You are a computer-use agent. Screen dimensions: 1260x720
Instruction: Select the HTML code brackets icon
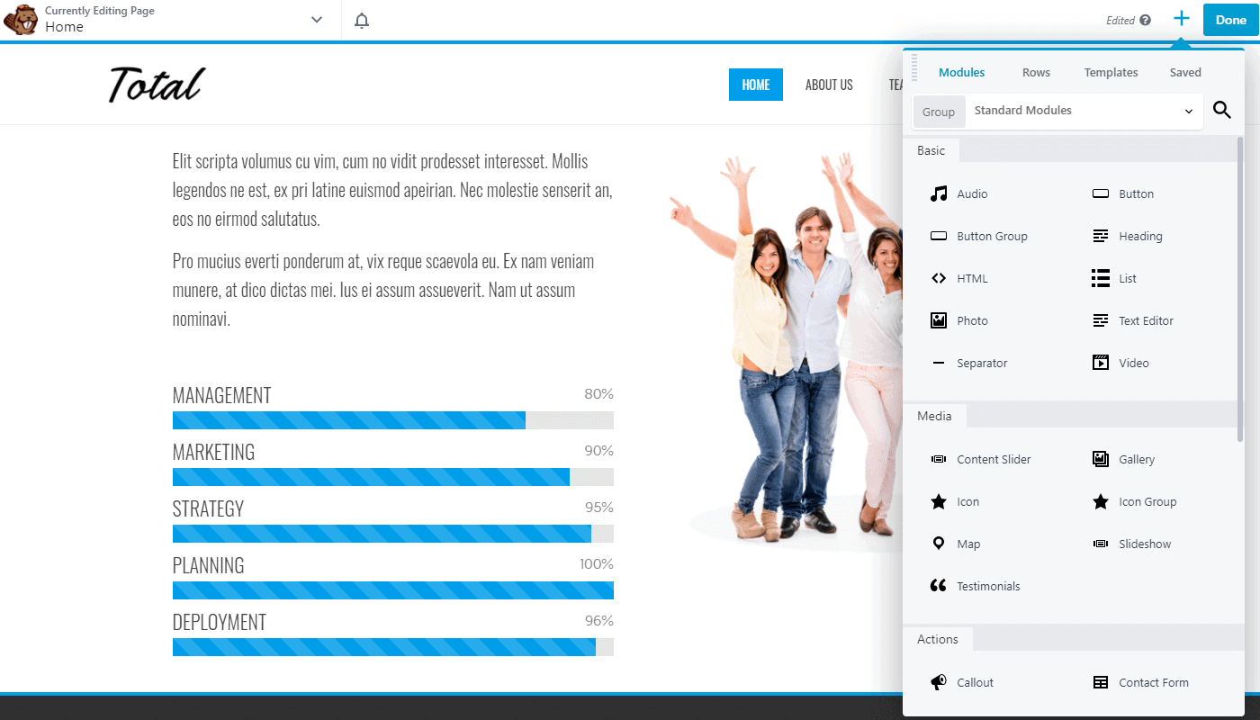click(x=939, y=278)
